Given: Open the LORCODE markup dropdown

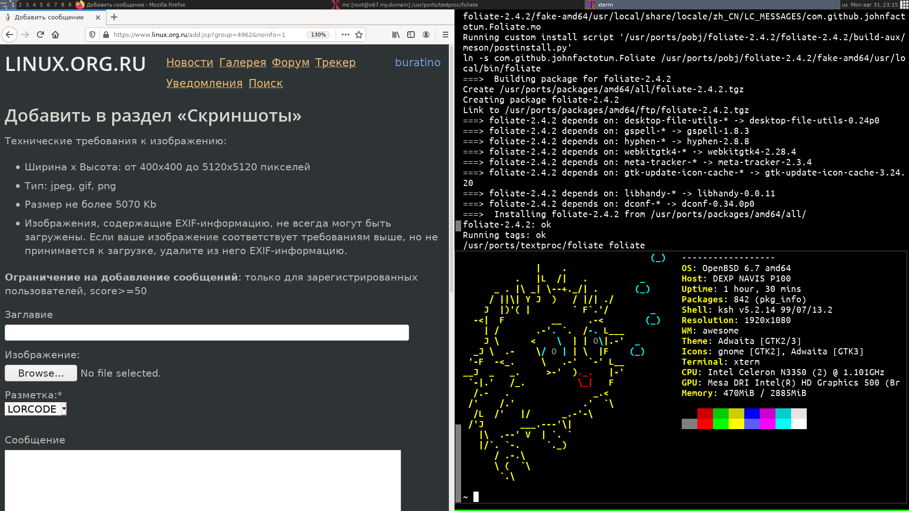Looking at the screenshot, I should click(36, 409).
